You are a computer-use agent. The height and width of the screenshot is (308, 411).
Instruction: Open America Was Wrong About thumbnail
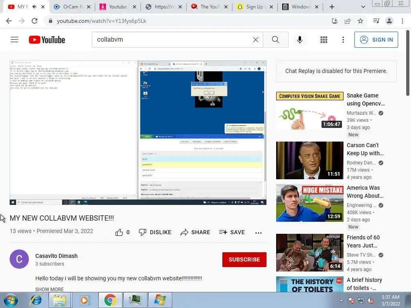coord(309,203)
